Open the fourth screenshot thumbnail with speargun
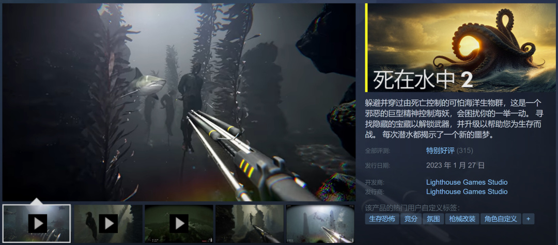Viewport: 558px width, 245px height. click(x=250, y=224)
